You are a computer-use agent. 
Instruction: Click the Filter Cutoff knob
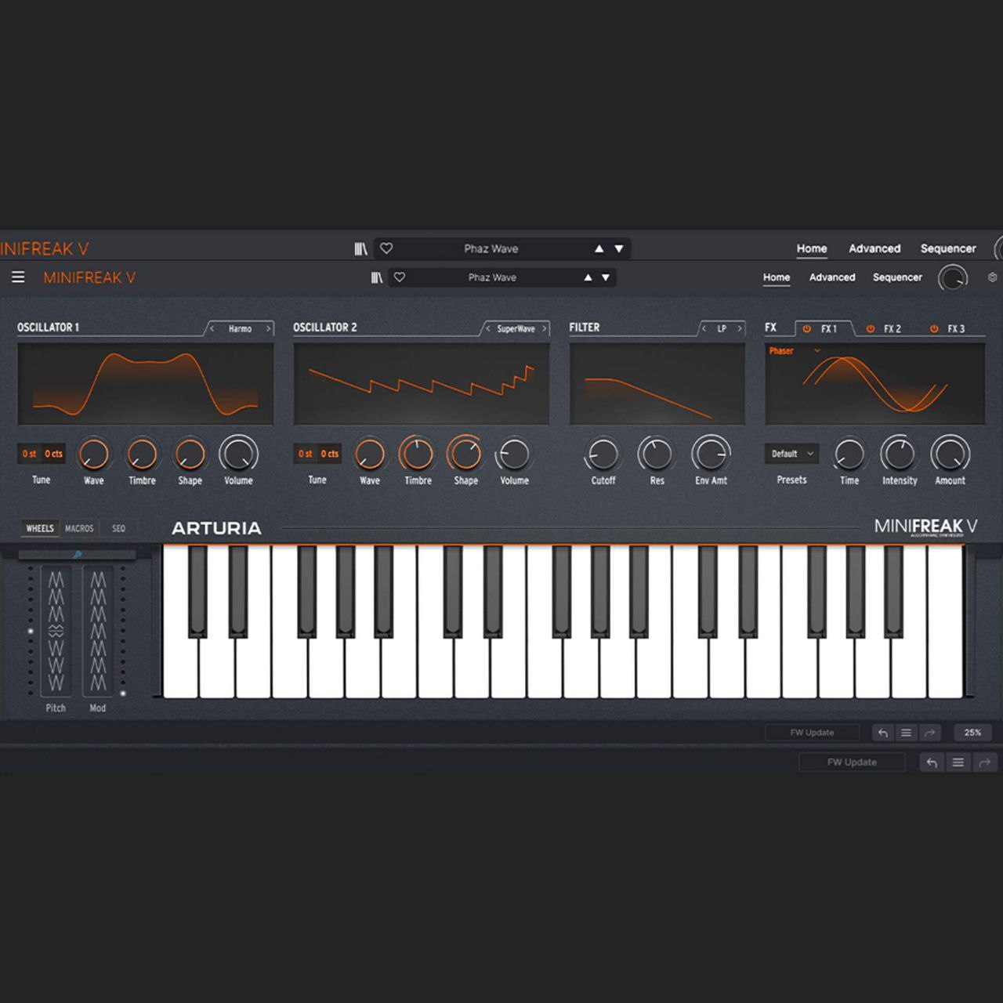click(x=603, y=454)
